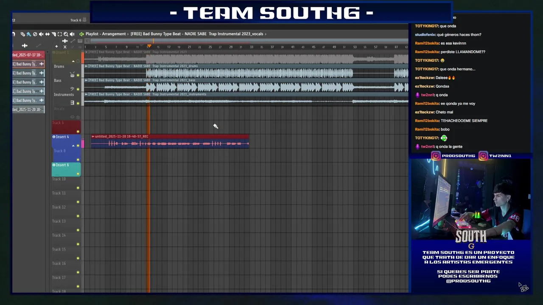This screenshot has width=543, height=305.
Task: Select the Paint brush tool
Action: coord(29,34)
